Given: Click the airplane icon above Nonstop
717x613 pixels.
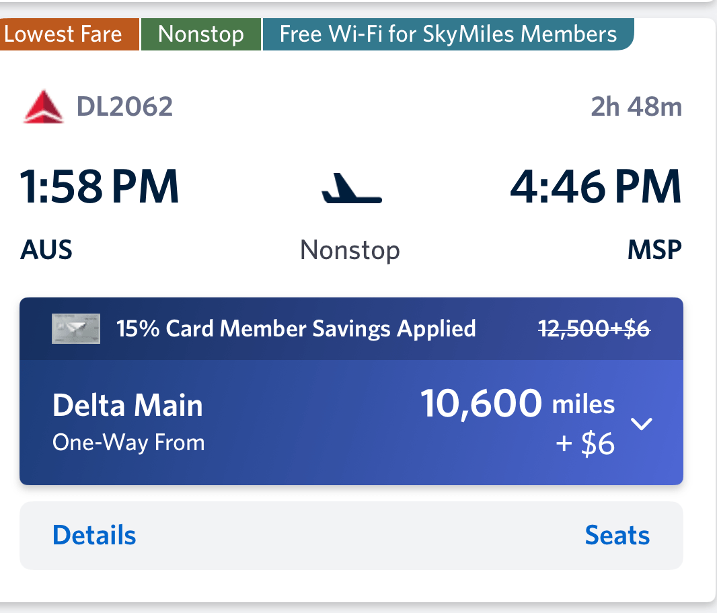Looking at the screenshot, I should point(352,188).
